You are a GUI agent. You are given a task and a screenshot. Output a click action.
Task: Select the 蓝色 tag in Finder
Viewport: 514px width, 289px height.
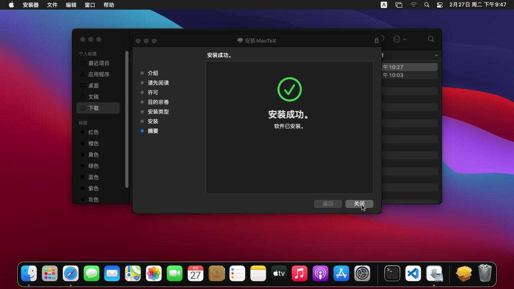(98, 177)
